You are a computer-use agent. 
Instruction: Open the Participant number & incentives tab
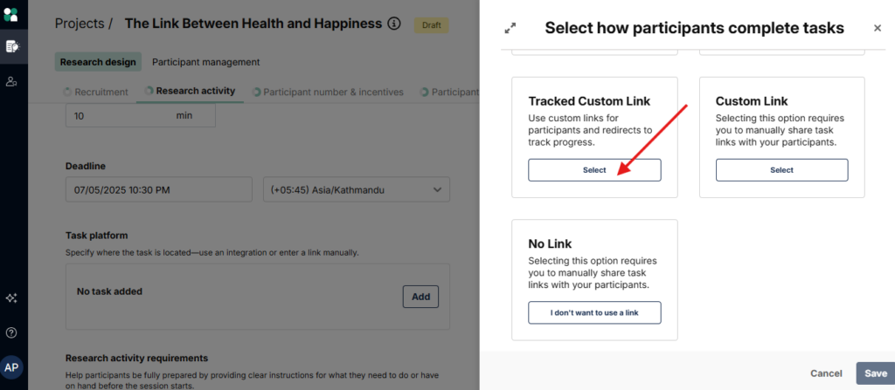click(328, 92)
